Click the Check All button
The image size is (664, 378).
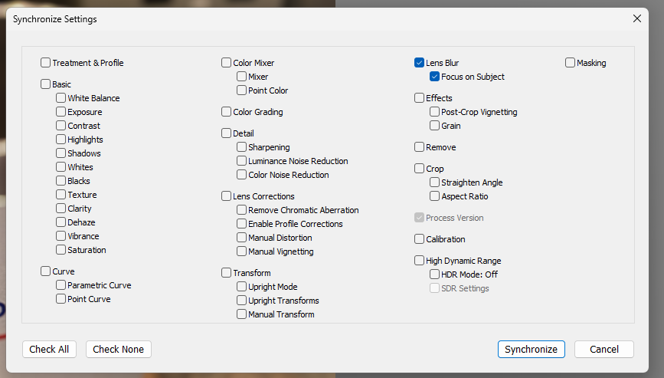[x=49, y=349]
